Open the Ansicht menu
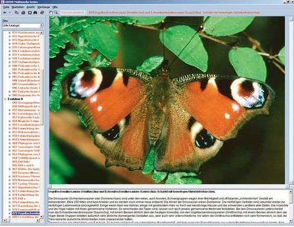 pos(31,7)
